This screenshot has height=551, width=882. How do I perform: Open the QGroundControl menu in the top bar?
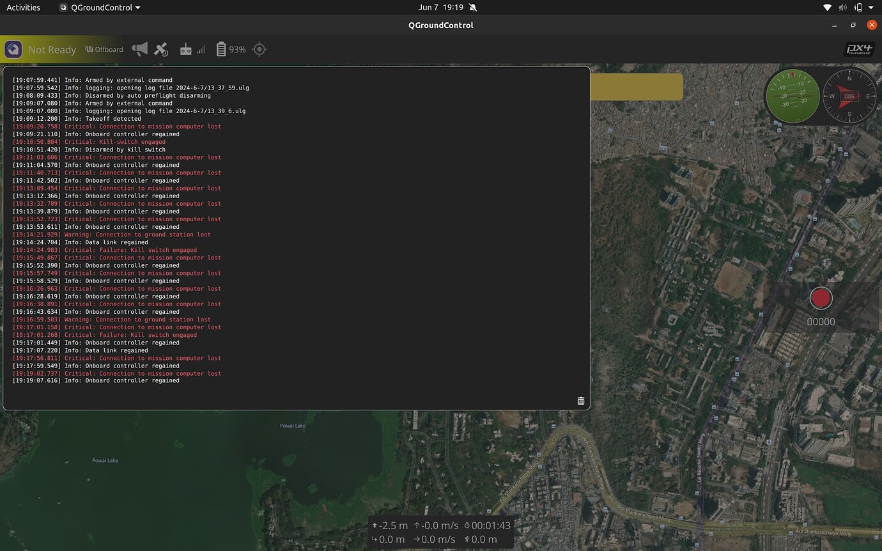point(99,7)
